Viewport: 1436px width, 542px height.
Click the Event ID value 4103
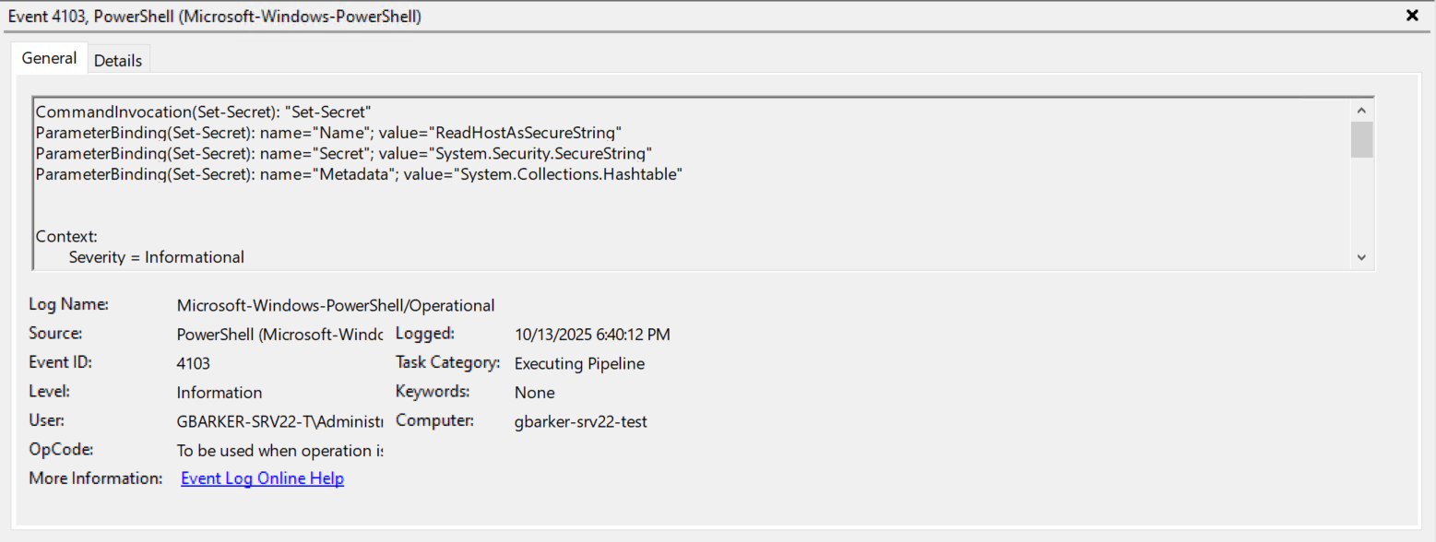click(194, 363)
